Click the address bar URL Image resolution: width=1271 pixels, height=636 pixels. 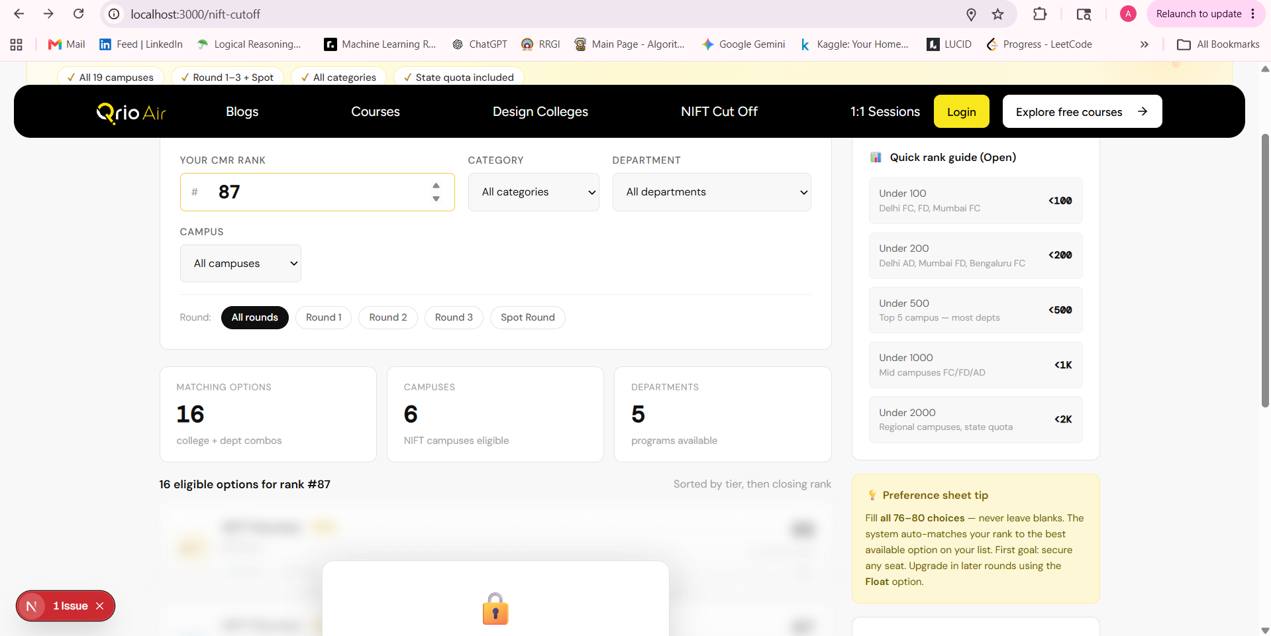click(x=195, y=14)
